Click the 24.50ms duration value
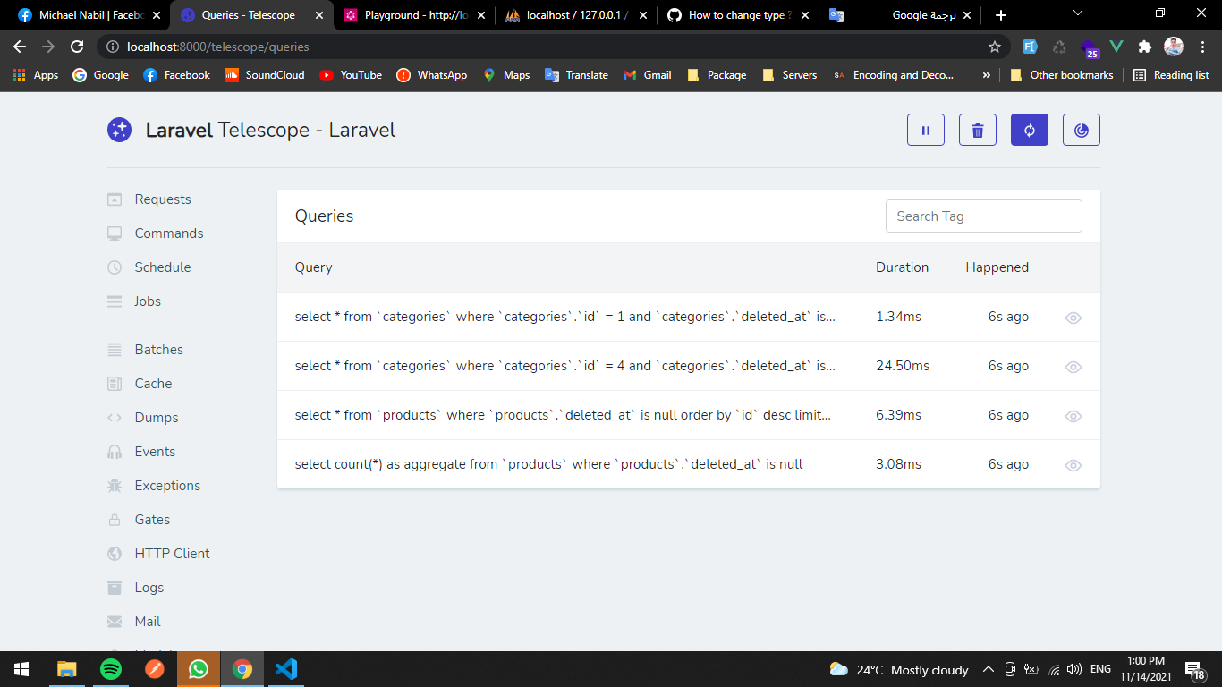The image size is (1222, 687). pyautogui.click(x=903, y=366)
